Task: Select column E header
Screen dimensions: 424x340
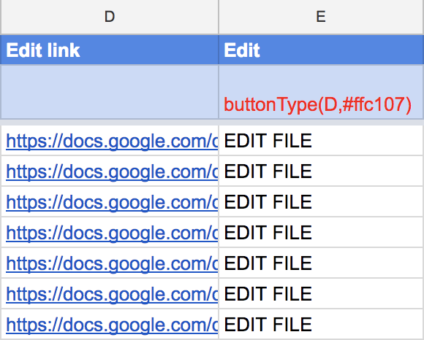Action: pos(321,17)
